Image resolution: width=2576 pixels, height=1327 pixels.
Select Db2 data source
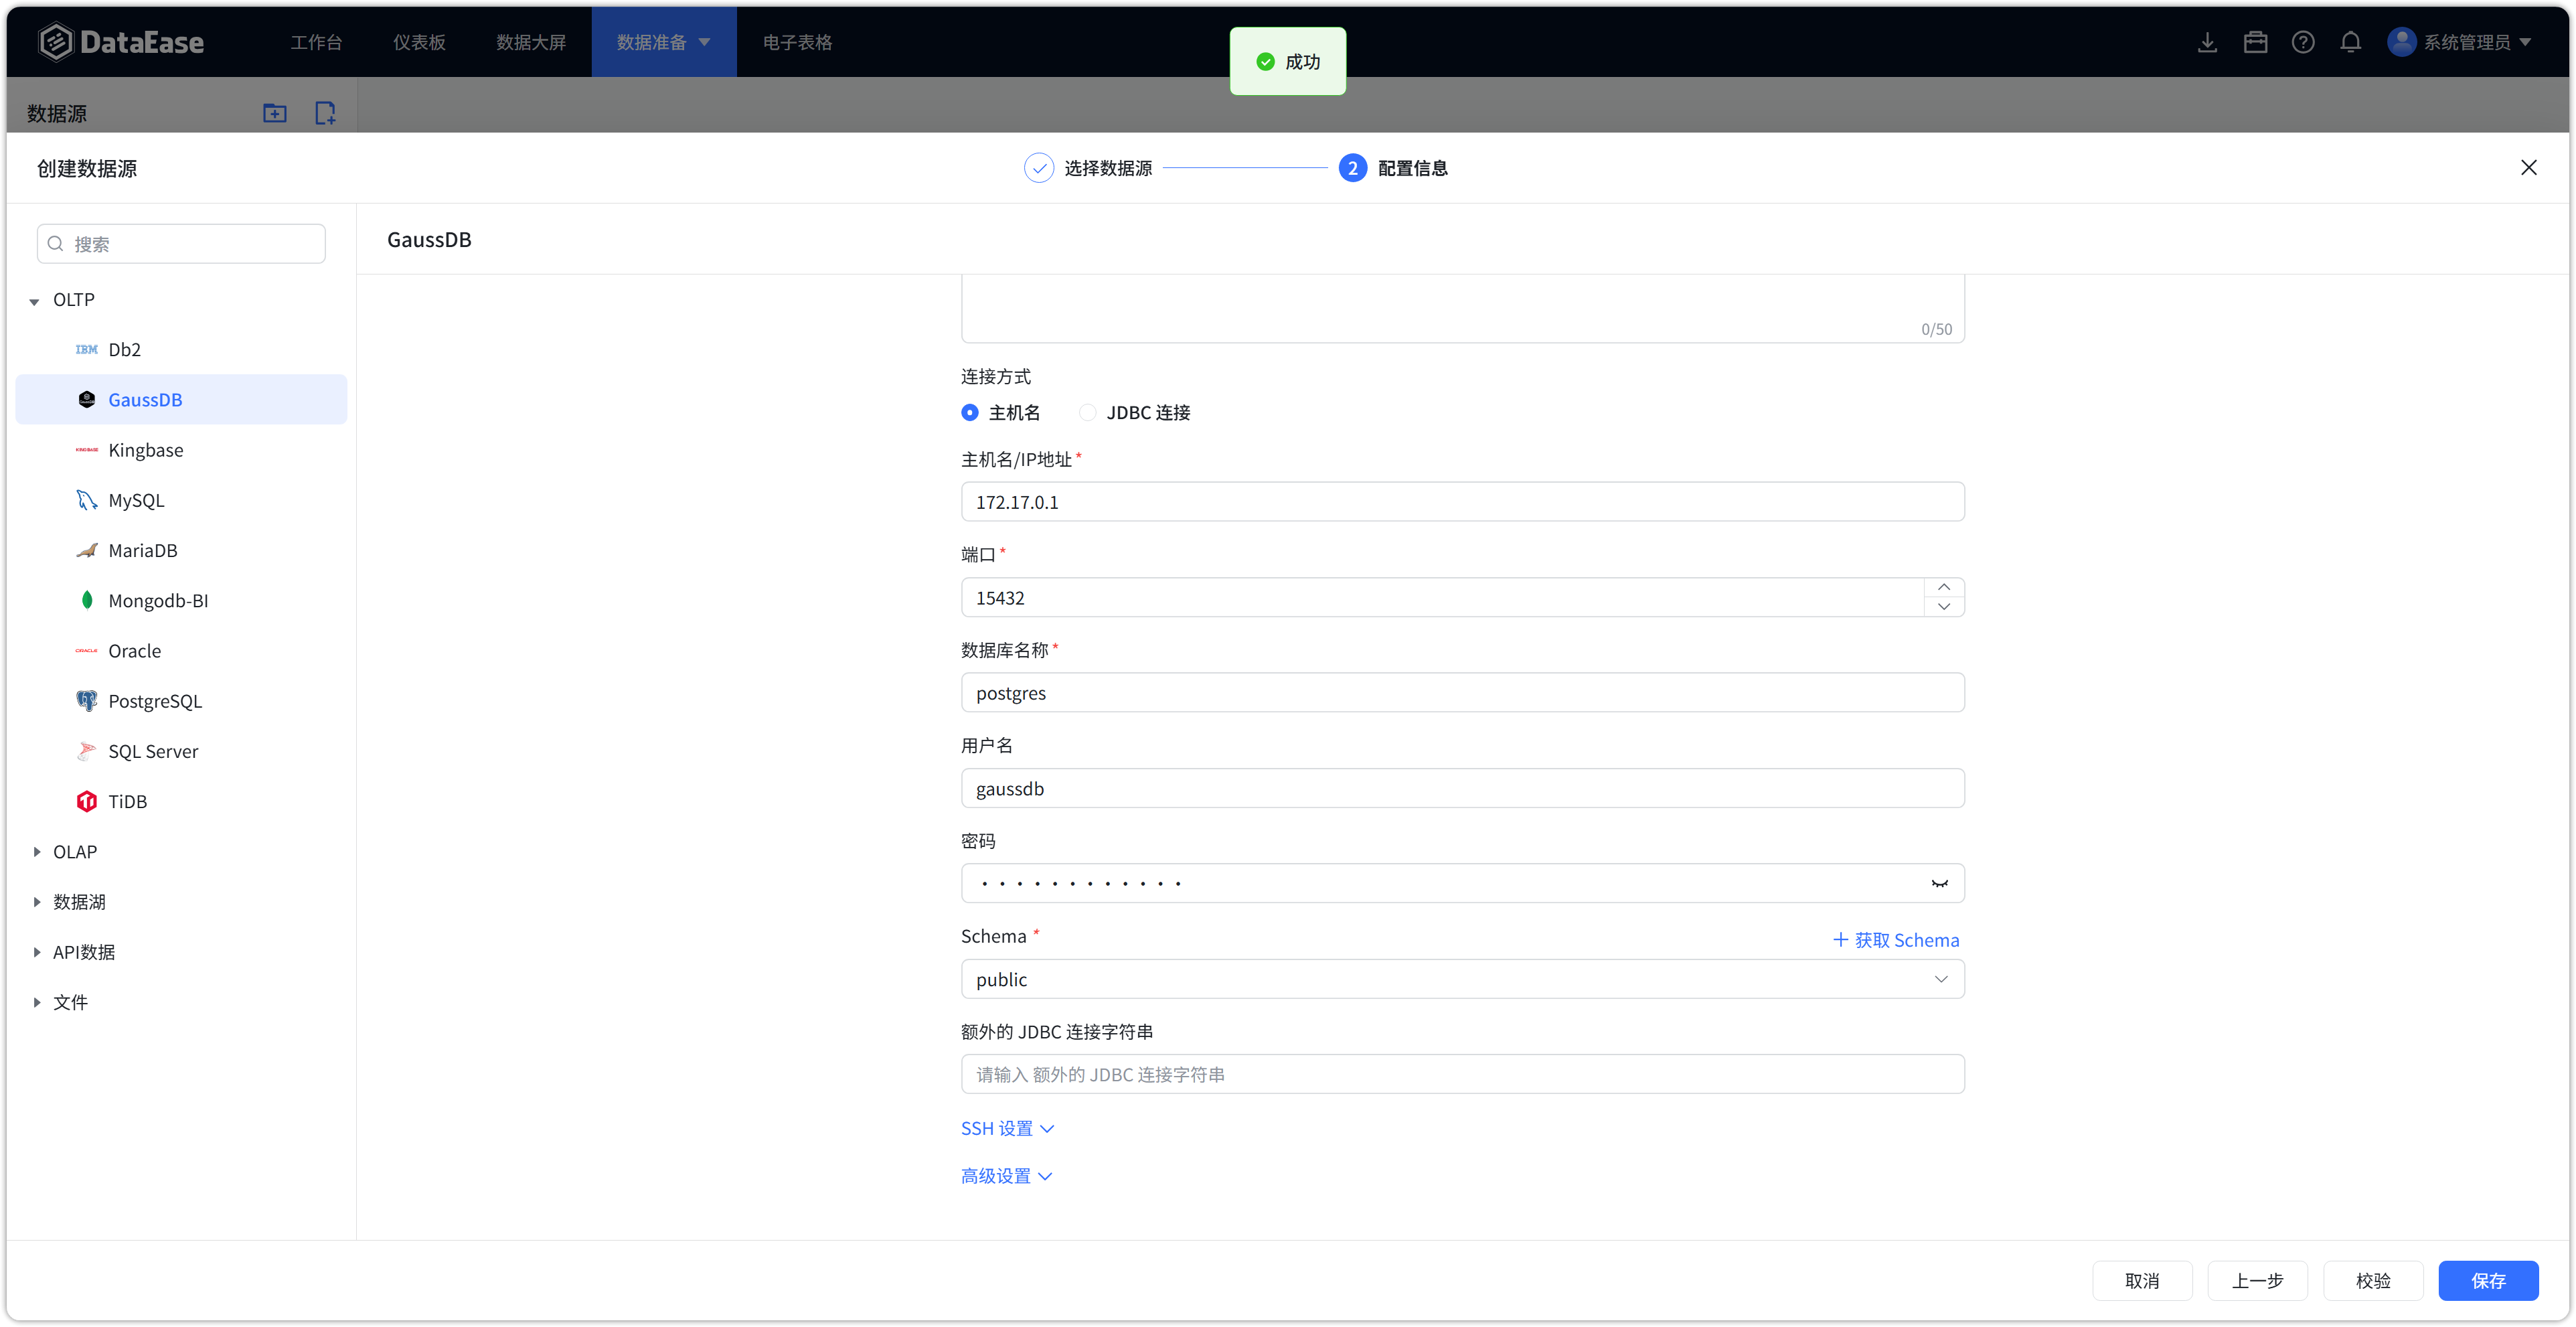[x=181, y=350]
